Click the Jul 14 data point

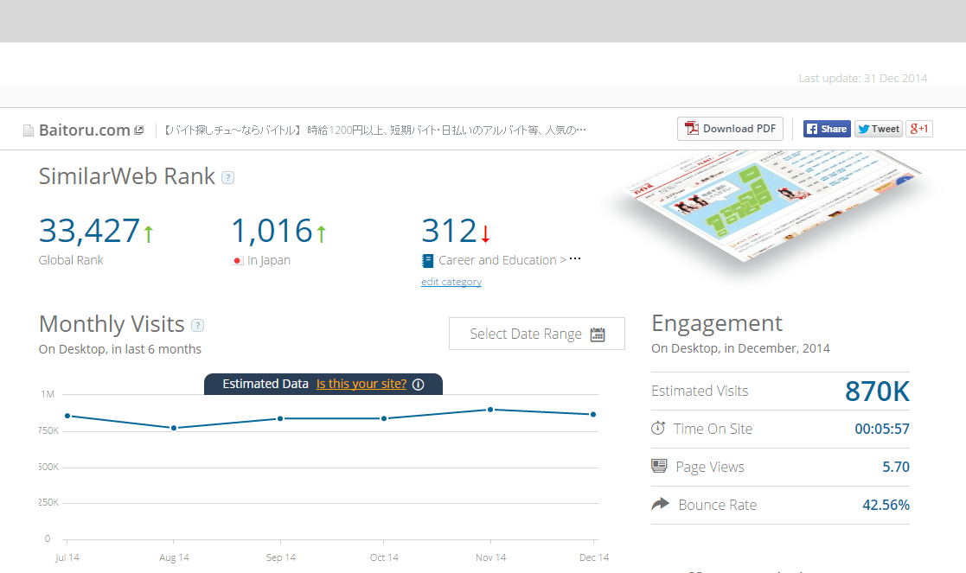point(67,416)
